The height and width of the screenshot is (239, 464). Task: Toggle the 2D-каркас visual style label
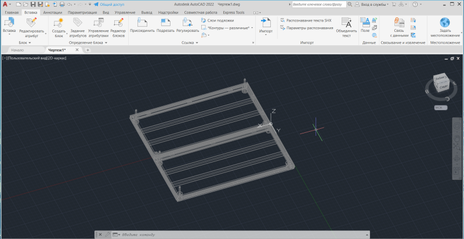[x=56, y=58]
